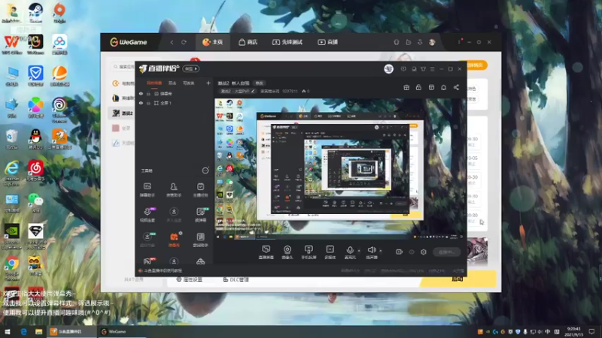
Task: Open tutorial link at bottom-left of companion
Action: (160, 270)
